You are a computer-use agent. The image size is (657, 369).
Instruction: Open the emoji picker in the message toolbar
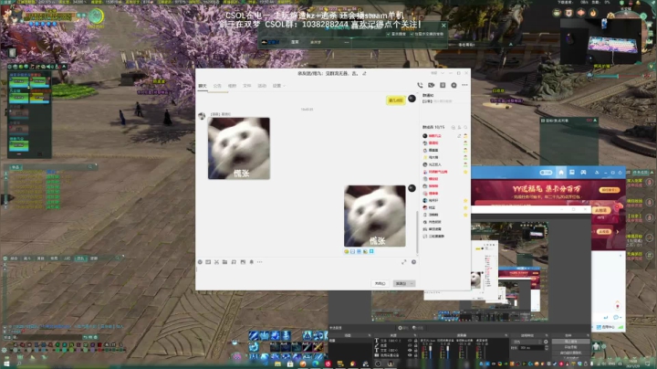(x=200, y=262)
